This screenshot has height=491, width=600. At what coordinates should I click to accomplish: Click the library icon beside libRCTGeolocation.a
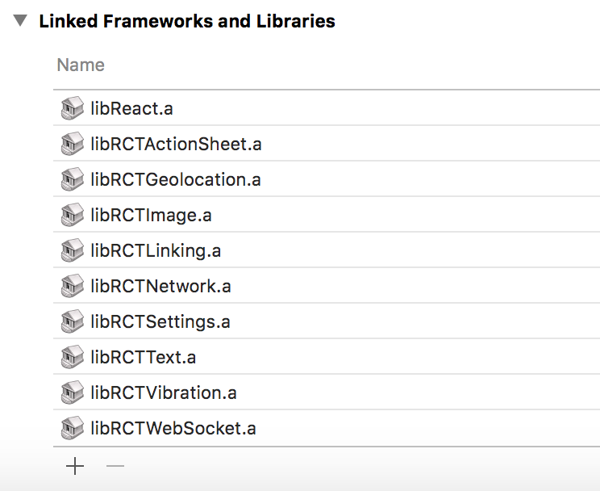click(x=73, y=179)
